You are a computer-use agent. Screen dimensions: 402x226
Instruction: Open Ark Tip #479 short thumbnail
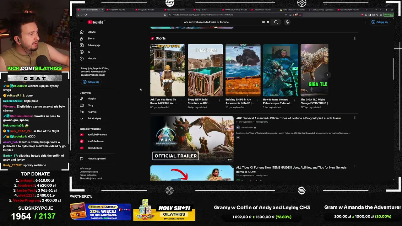(x=168, y=70)
